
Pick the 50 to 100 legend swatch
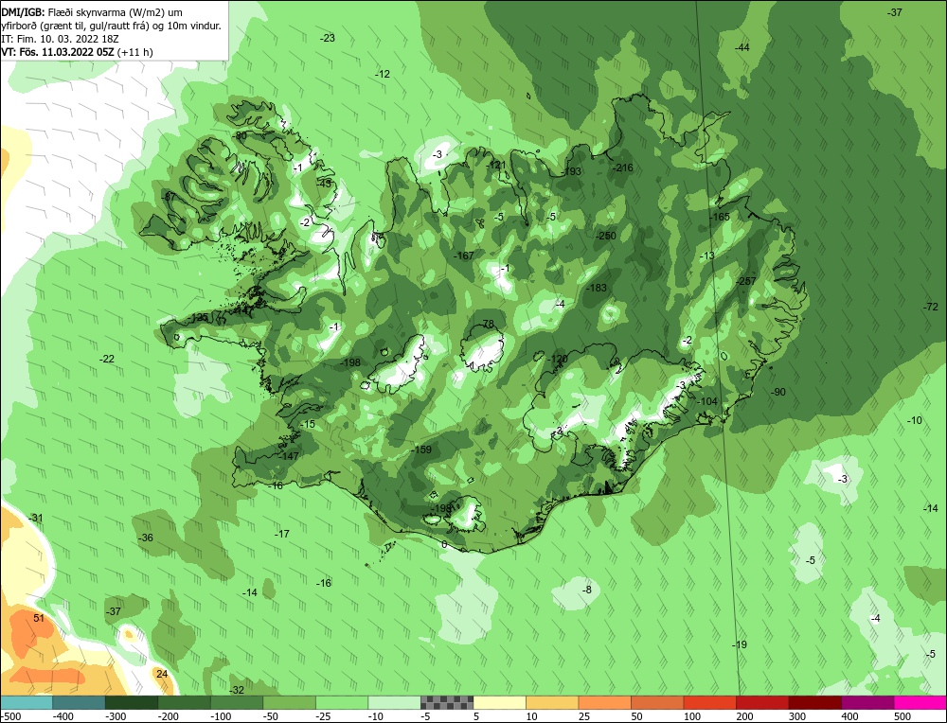pos(657,702)
